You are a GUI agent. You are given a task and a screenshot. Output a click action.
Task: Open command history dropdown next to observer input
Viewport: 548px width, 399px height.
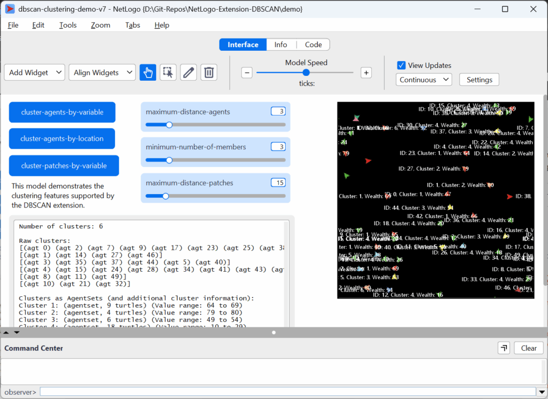542,392
